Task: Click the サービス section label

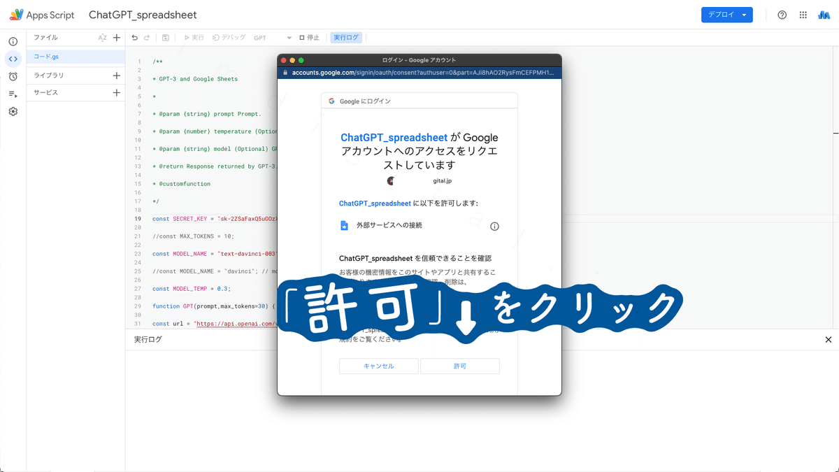Action: [46, 92]
